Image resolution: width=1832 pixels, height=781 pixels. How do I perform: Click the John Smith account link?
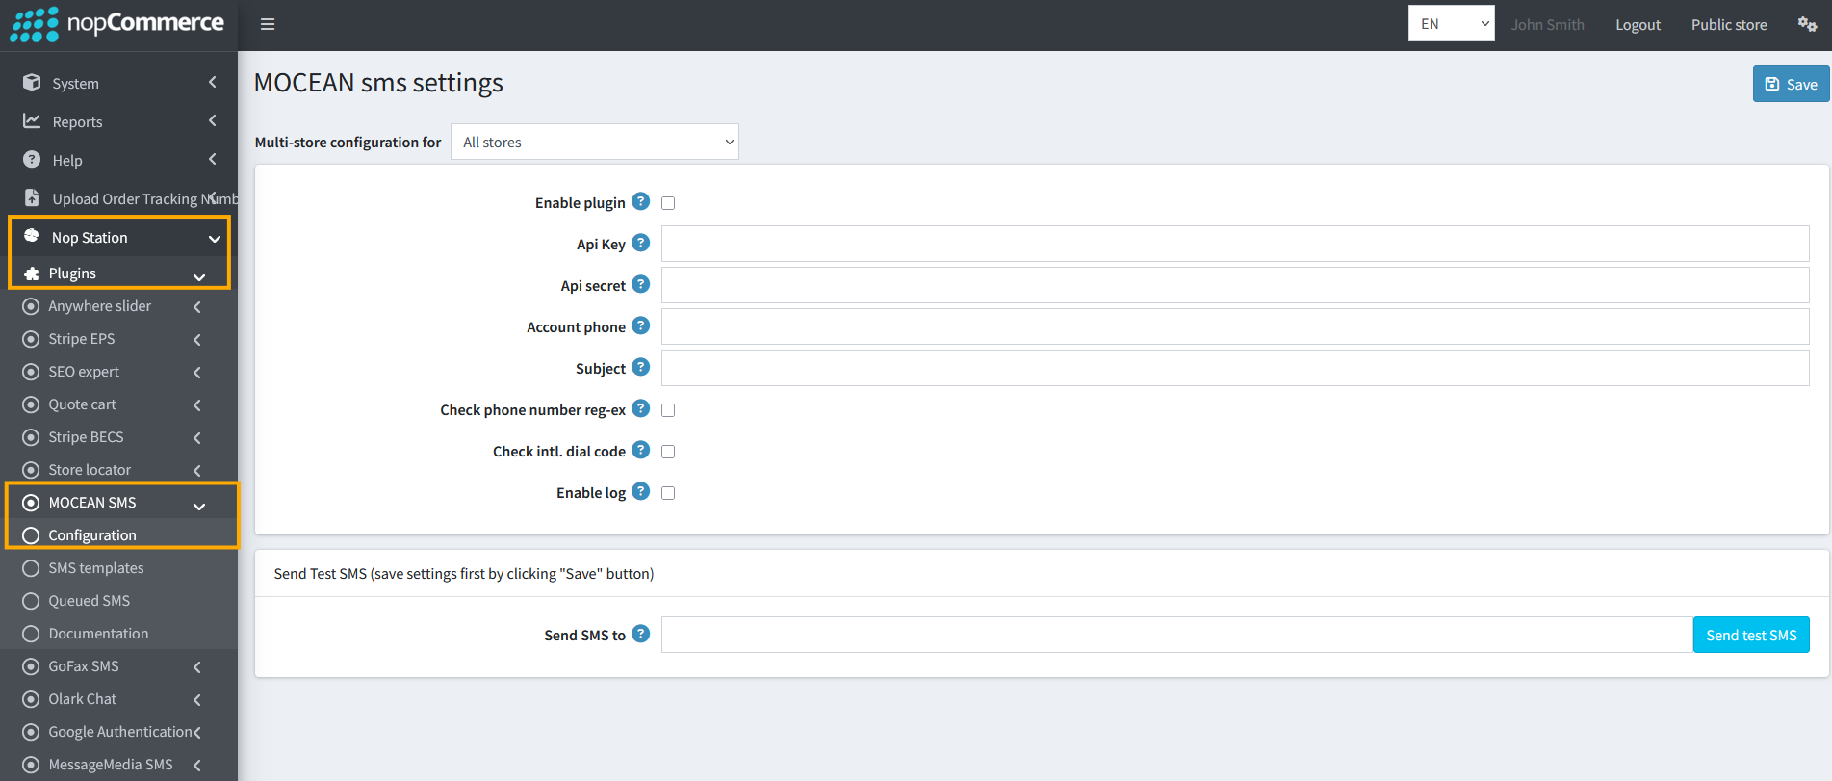pos(1547,24)
